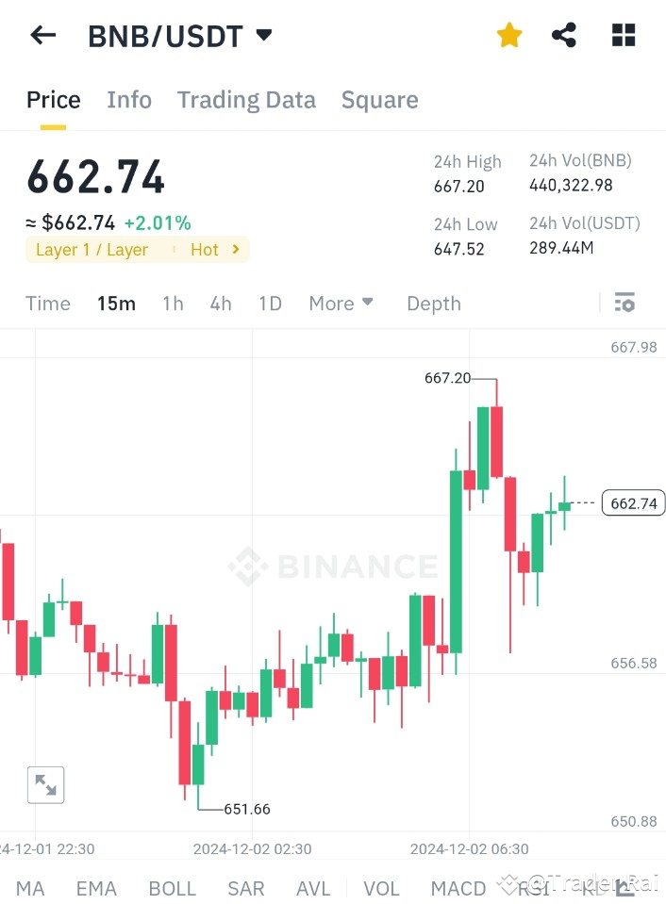This screenshot has width=666, height=904.
Task: View the order book via Depth
Action: pos(433,303)
